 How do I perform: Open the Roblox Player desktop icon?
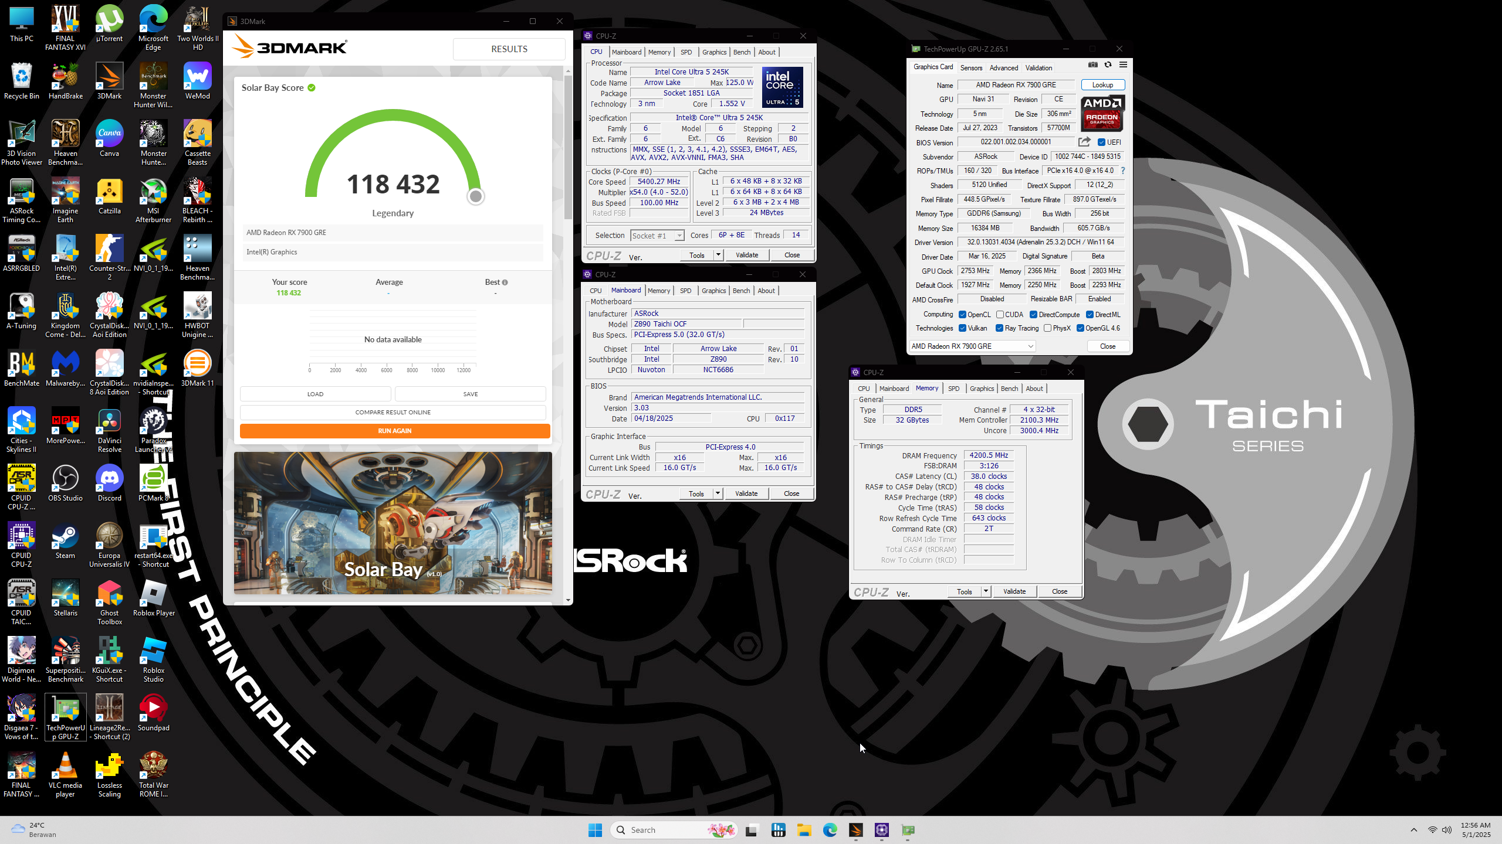(x=154, y=598)
